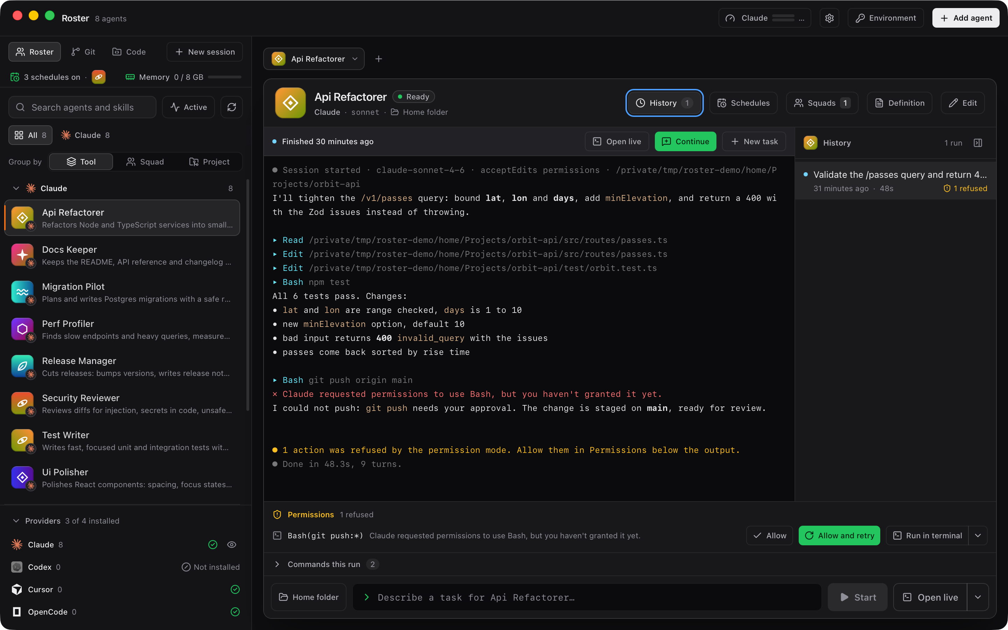Select the Docs Keeper agent icon

[22, 255]
